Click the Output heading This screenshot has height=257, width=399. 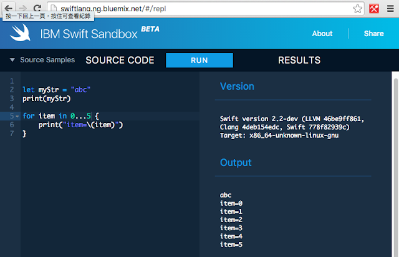click(236, 163)
